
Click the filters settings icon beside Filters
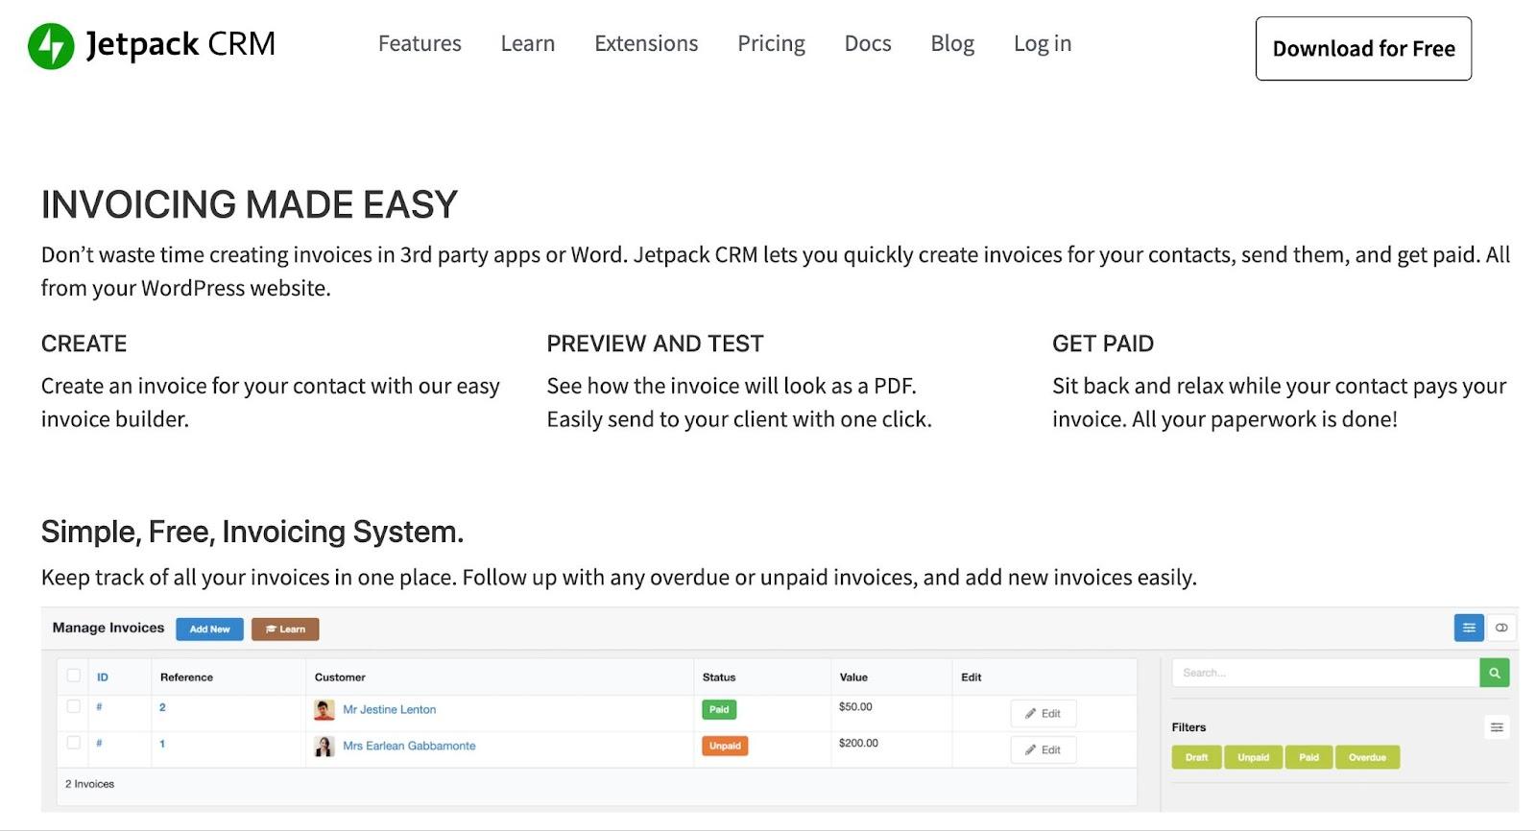[1497, 728]
